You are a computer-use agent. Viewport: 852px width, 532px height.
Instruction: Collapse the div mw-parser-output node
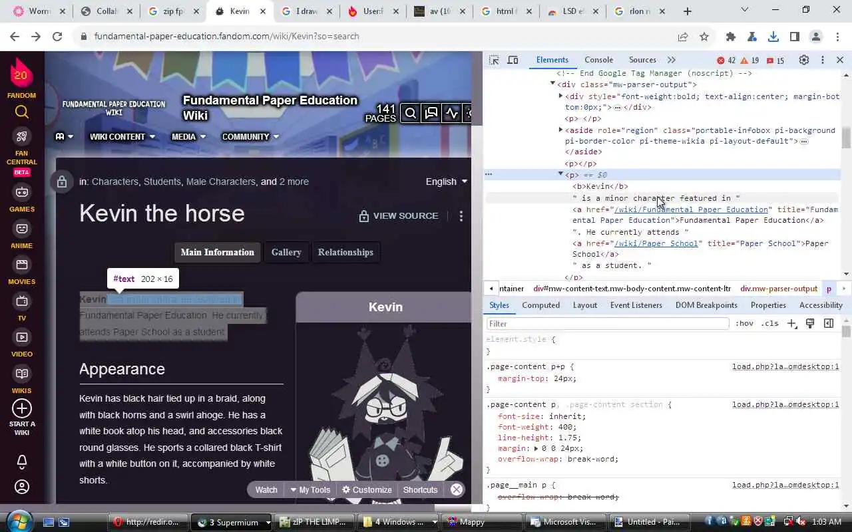pos(552,84)
